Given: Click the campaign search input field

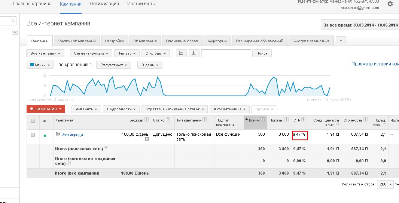Looking at the screenshot, I should coord(226,53).
